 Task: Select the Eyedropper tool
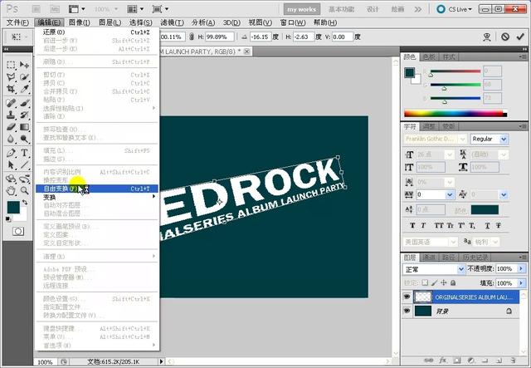pos(24,89)
